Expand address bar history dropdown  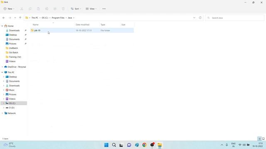[x=194, y=18]
